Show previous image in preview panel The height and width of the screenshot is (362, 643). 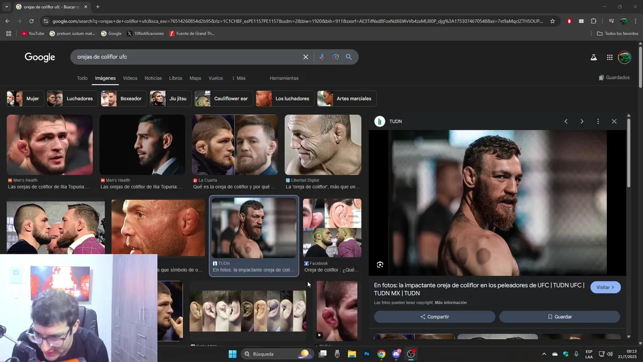(566, 121)
